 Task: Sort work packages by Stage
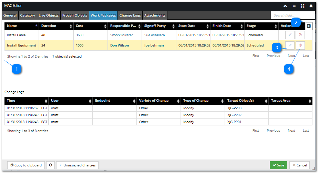click(x=261, y=26)
